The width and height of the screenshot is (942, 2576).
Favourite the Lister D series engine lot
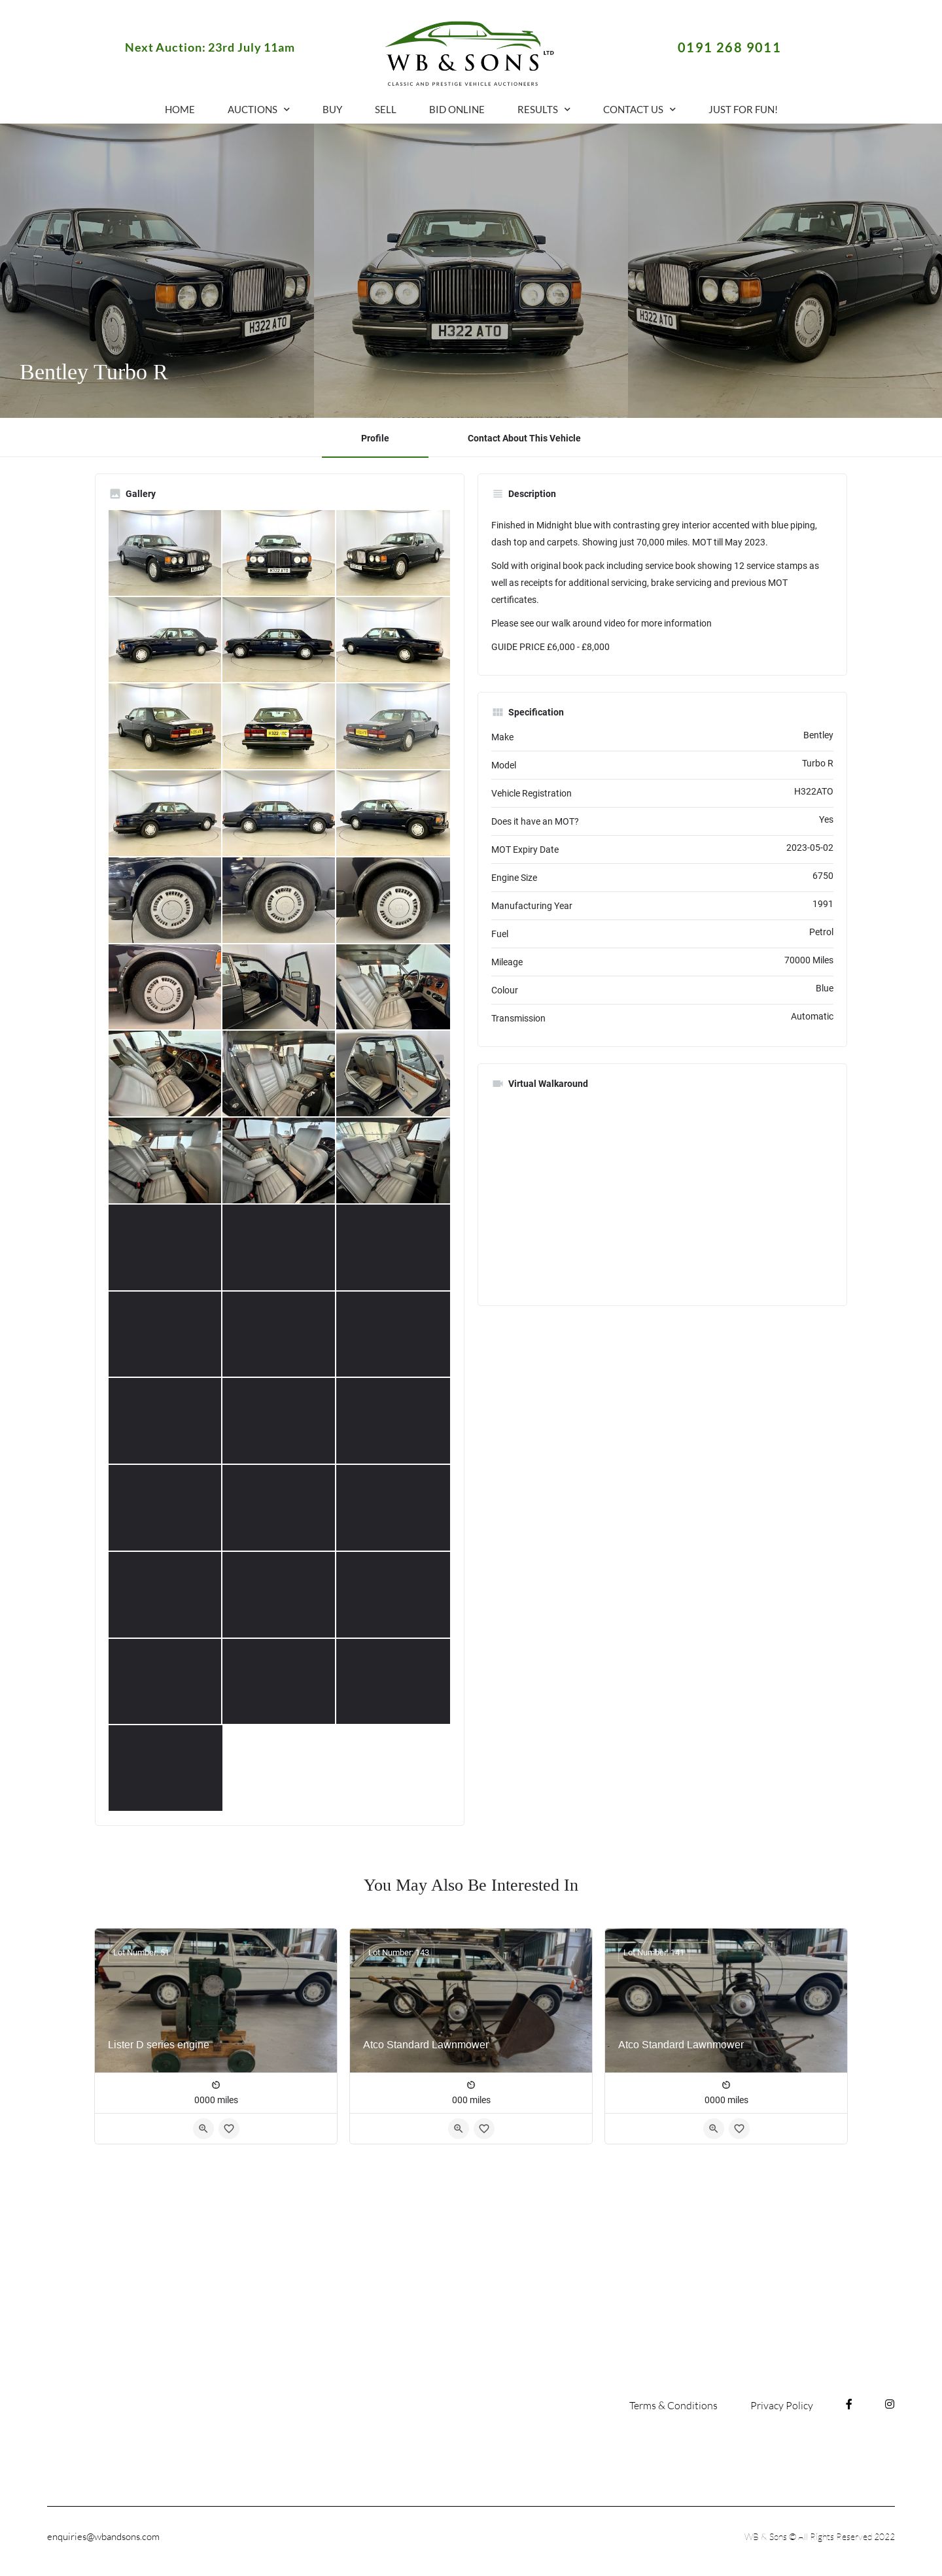(229, 2128)
